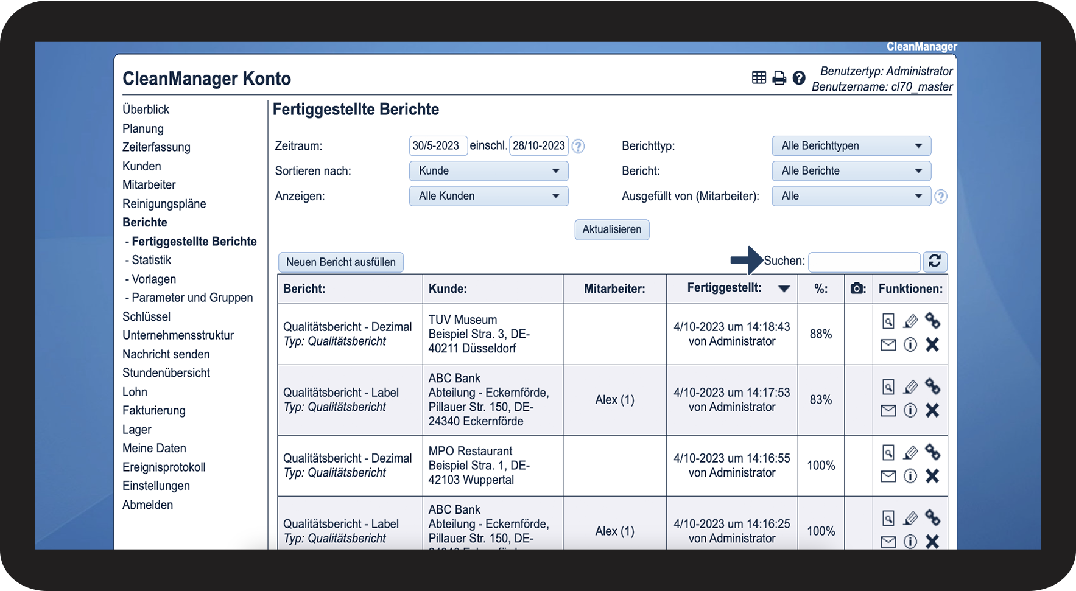Email the MPO Restaurant report
This screenshot has width=1076, height=591.
[x=888, y=477]
